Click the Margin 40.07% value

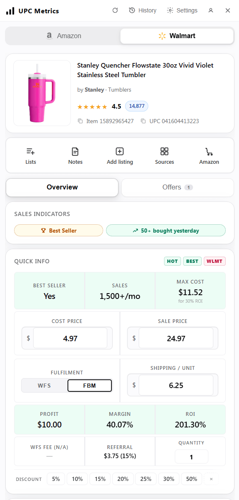coord(120,425)
